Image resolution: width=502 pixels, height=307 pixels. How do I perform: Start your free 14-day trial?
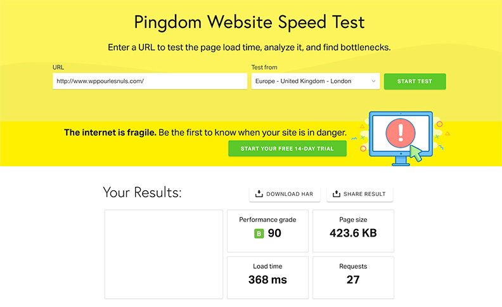[x=287, y=148]
